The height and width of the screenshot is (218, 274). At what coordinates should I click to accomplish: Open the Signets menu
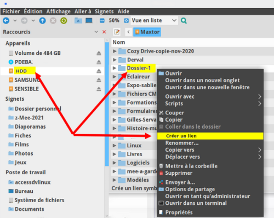pos(104,12)
